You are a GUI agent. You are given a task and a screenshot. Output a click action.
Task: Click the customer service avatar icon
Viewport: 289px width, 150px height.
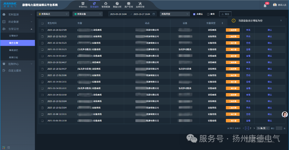pos(285,114)
